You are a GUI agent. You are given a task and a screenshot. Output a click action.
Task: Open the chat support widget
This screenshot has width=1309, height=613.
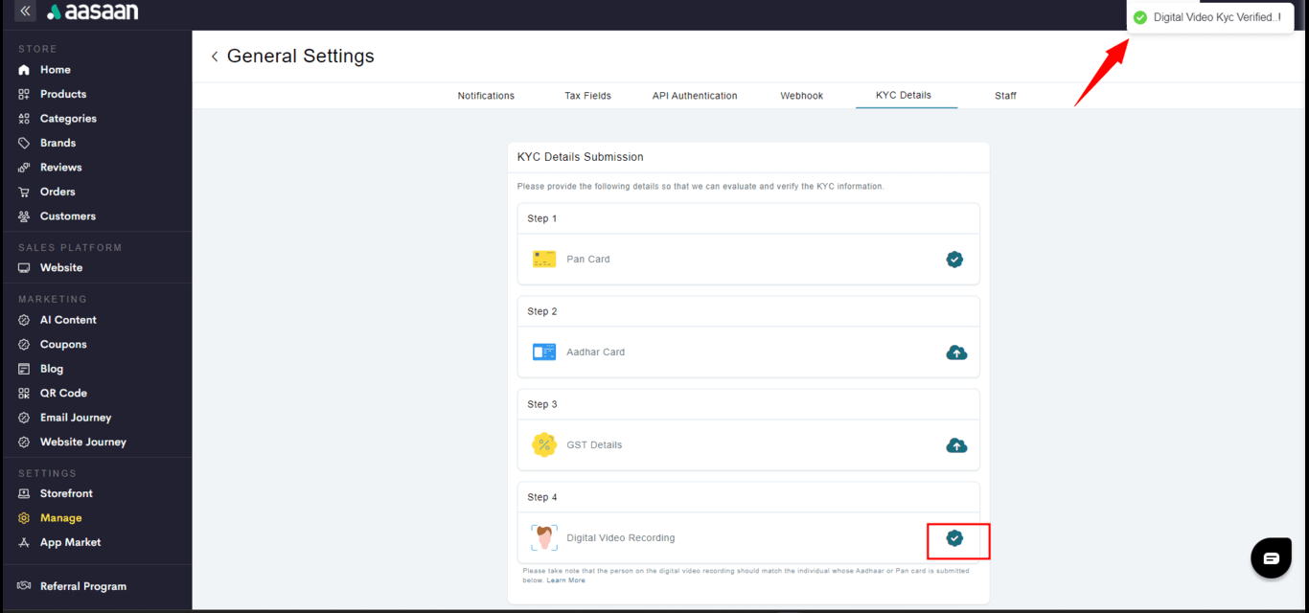coord(1271,558)
